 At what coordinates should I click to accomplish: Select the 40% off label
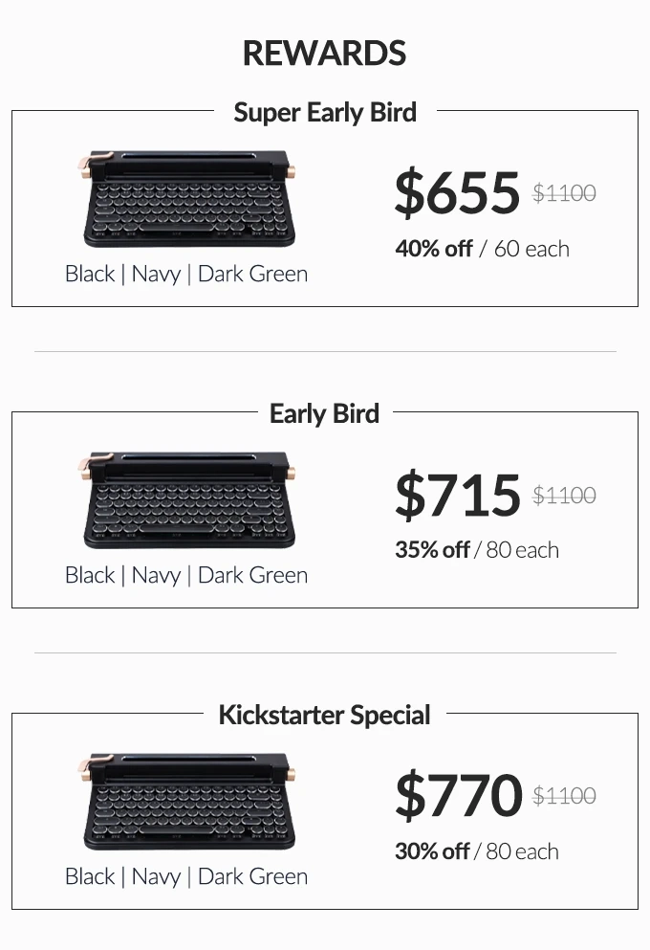[x=434, y=249]
